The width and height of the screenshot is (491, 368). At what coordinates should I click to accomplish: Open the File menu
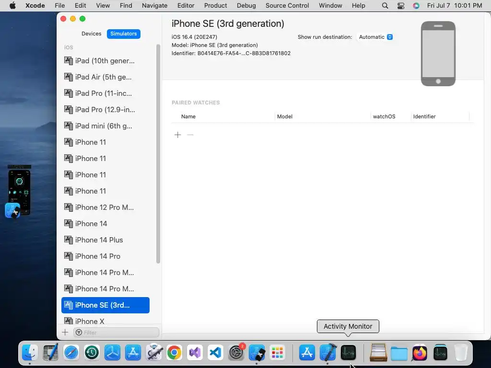(x=59, y=6)
